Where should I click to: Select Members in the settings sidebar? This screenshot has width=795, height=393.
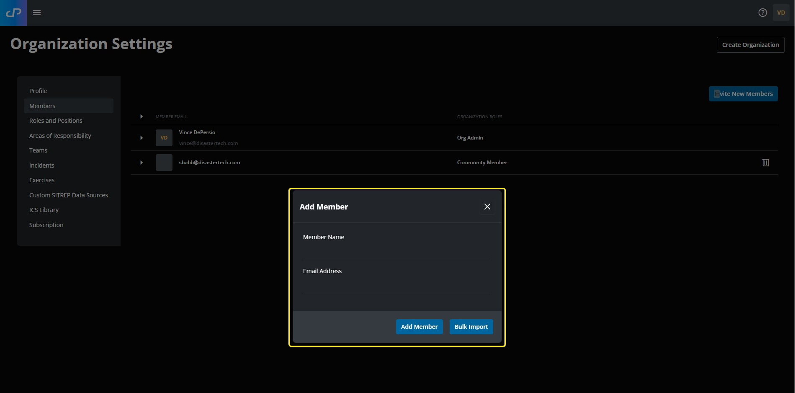[69, 106]
